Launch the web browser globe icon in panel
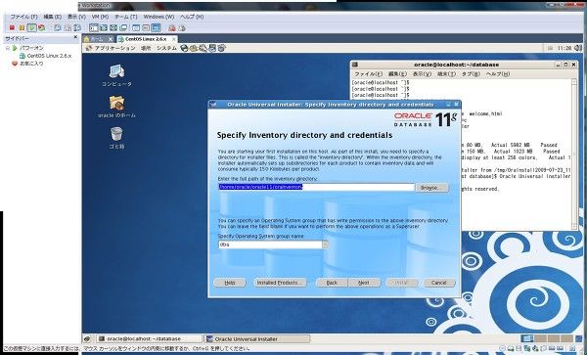587x355 pixels. [x=184, y=48]
